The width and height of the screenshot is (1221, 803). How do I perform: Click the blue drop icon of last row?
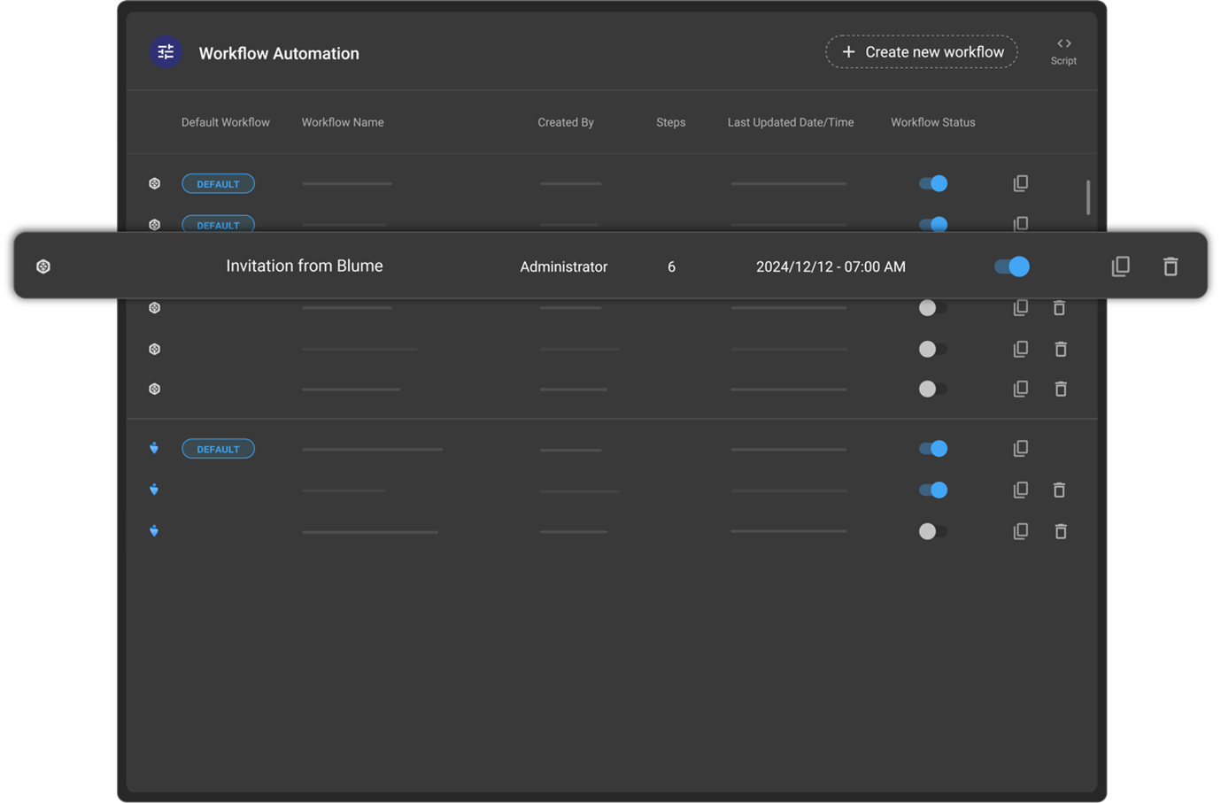tap(154, 531)
